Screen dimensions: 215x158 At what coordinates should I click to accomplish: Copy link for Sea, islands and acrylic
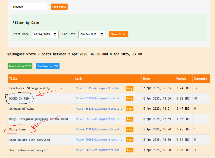[x=130, y=150]
